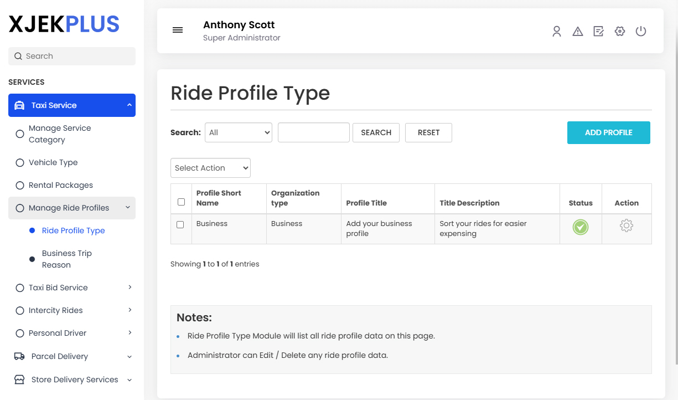This screenshot has width=678, height=400.
Task: Open the settings gear in the header
Action: [x=619, y=31]
